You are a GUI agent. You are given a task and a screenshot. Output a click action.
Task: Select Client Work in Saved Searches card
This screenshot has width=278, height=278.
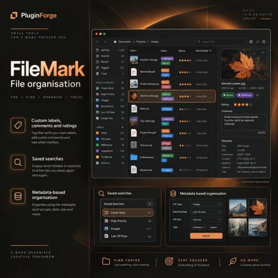coord(128,213)
